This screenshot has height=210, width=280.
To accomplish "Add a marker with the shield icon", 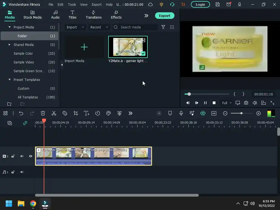I will click(x=170, y=113).
